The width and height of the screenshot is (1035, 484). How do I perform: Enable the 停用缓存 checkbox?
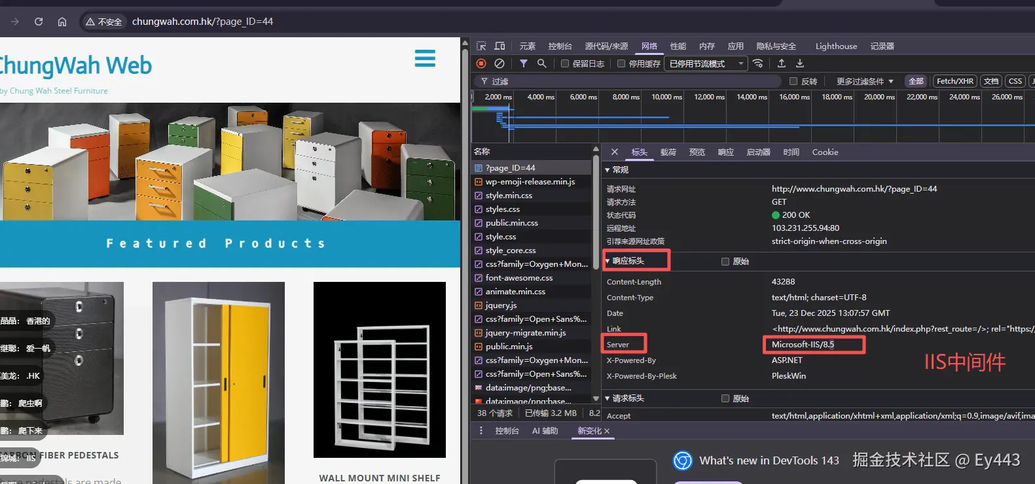(621, 63)
